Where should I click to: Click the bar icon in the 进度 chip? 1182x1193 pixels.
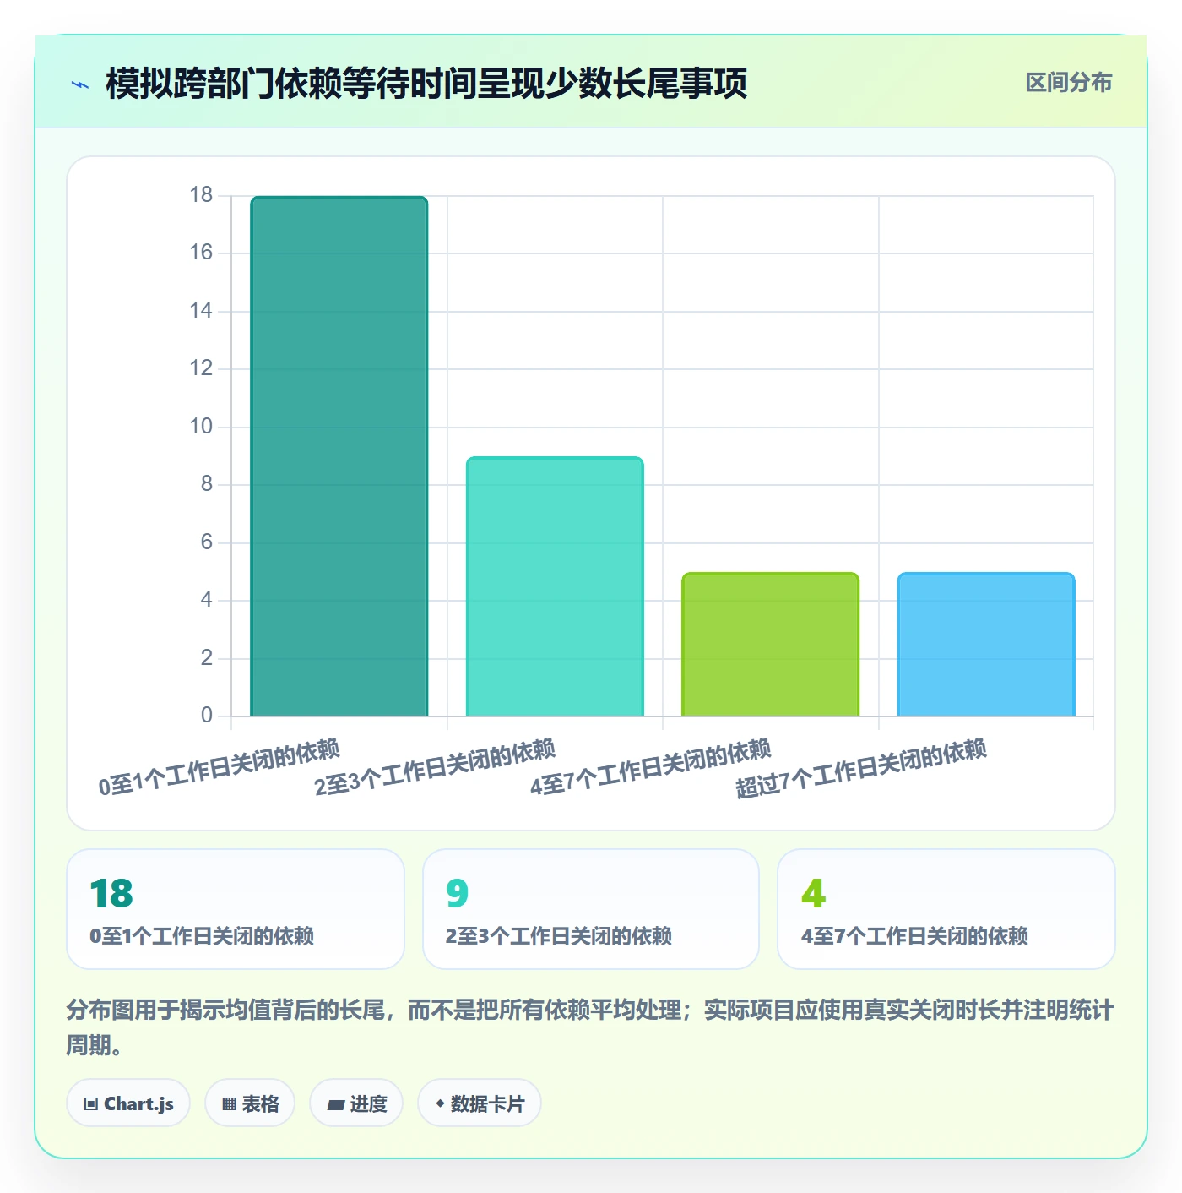(336, 1104)
